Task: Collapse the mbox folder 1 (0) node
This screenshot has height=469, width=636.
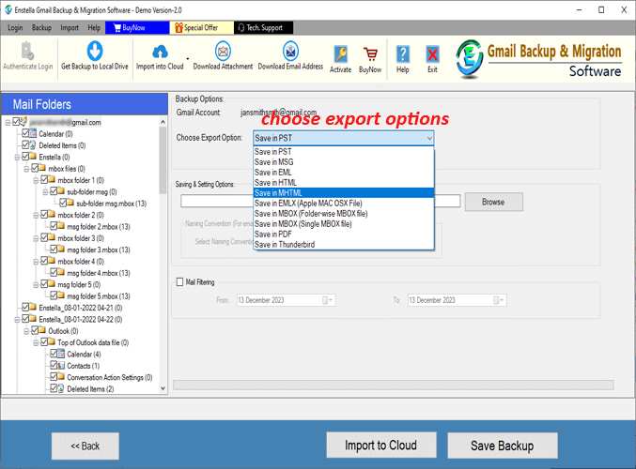Action: pyautogui.click(x=36, y=181)
